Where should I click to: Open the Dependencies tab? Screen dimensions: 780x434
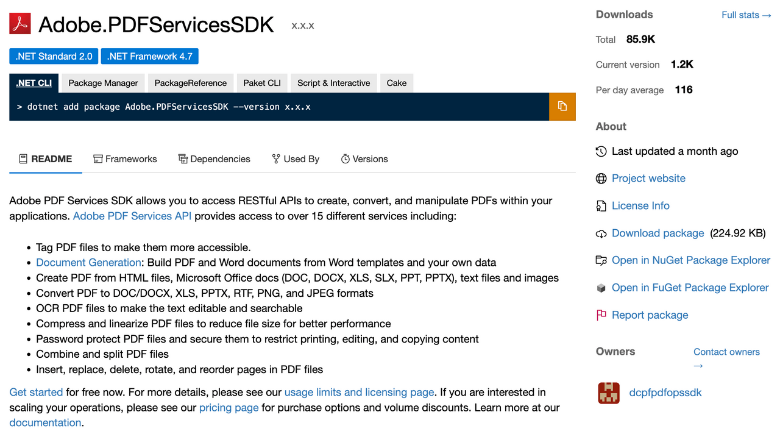point(214,159)
